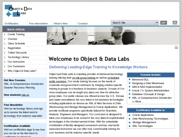Open the Search Site dropdown arrow
Image resolution: width=182 pixels, height=137 pixels.
coord(157,23)
